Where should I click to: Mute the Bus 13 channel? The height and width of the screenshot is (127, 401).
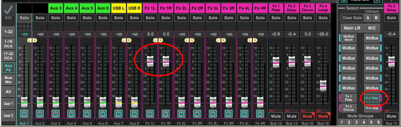[276, 116]
